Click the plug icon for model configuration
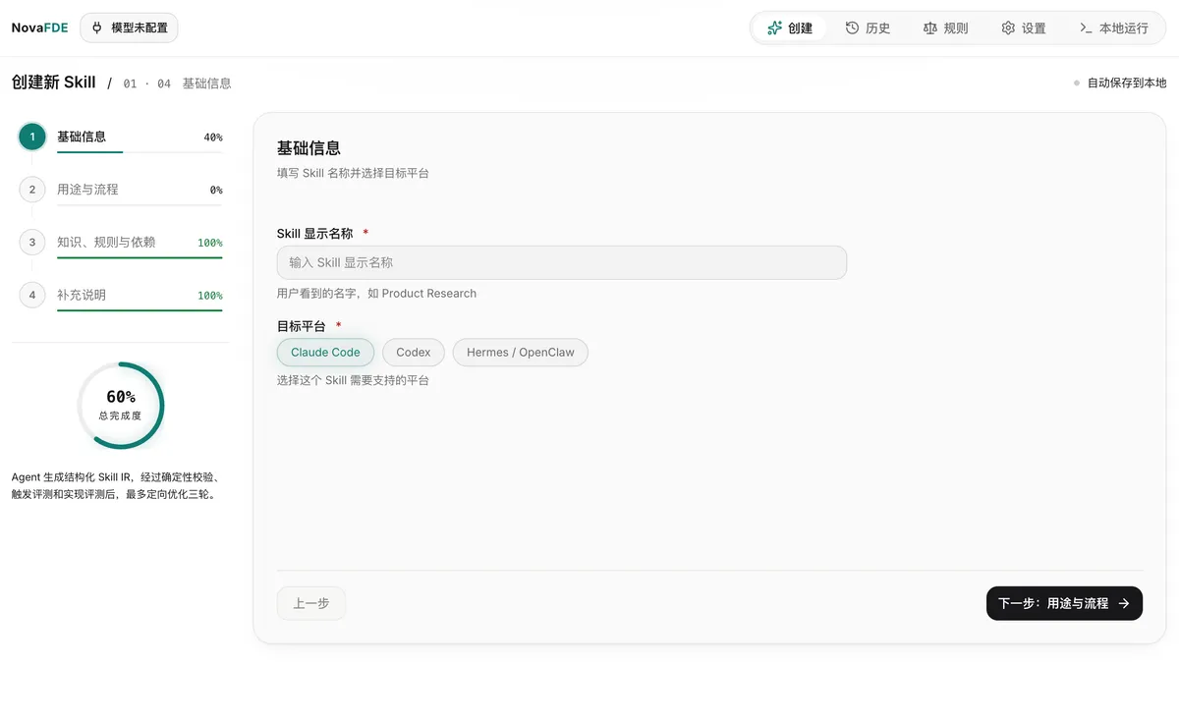This screenshot has width=1179, height=721. 97,28
